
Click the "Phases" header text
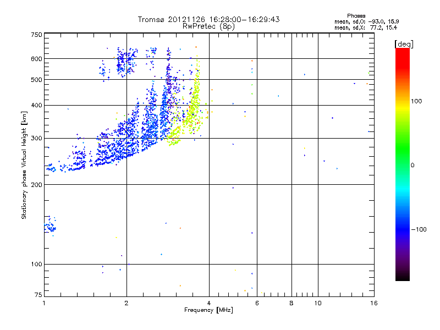point(356,16)
